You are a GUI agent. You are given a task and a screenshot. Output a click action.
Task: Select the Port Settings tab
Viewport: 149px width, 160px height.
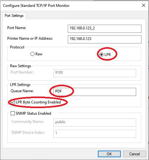(14, 16)
